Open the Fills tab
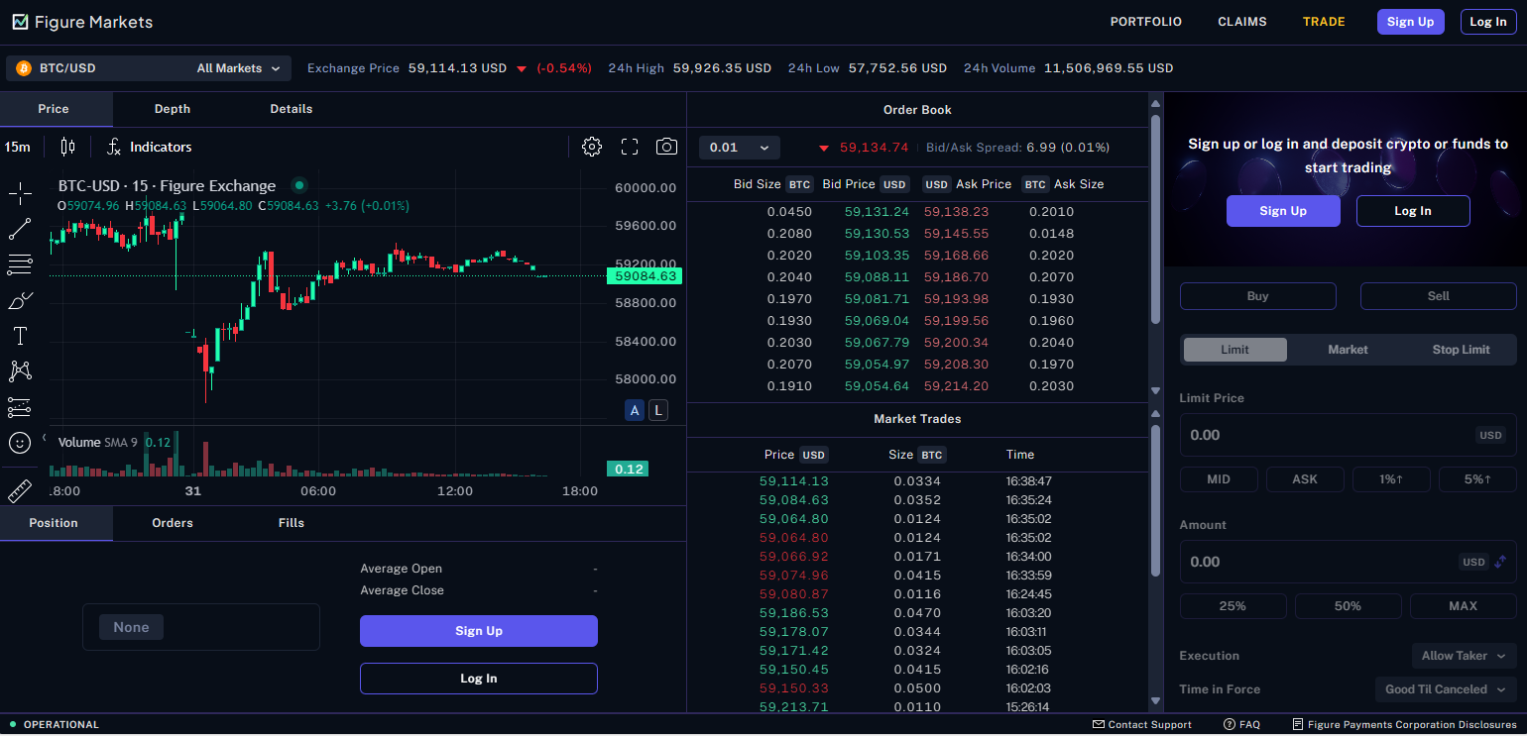Image resolution: width=1527 pixels, height=736 pixels. coord(292,523)
